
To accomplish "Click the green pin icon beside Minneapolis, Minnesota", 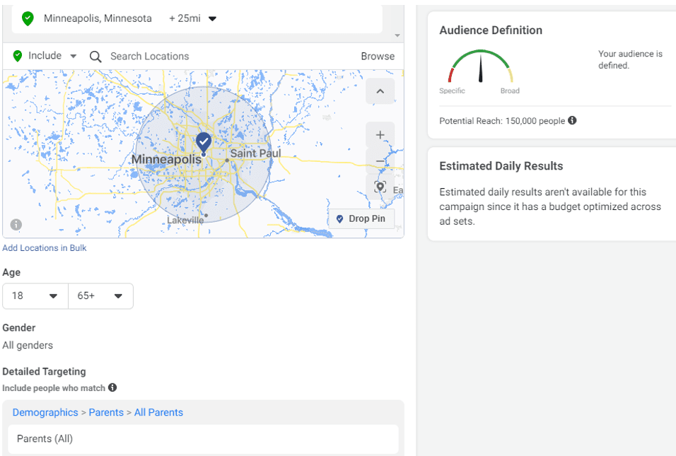I will pyautogui.click(x=28, y=18).
